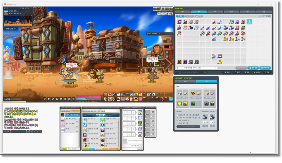Toggle the third skill alarm switch
Viewport: 282px width, 163px height.
point(153,121)
